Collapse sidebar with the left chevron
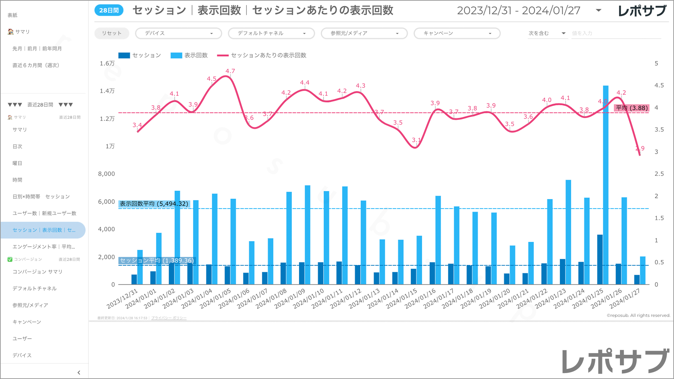The image size is (674, 379). click(x=79, y=373)
